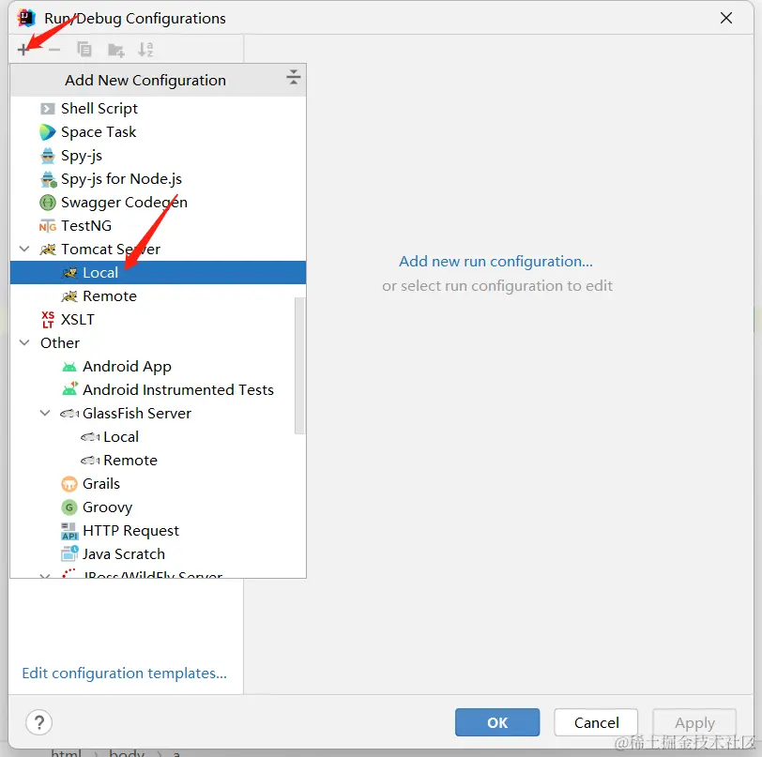Image resolution: width=762 pixels, height=757 pixels.
Task: Click the Android App icon
Action: (x=69, y=367)
